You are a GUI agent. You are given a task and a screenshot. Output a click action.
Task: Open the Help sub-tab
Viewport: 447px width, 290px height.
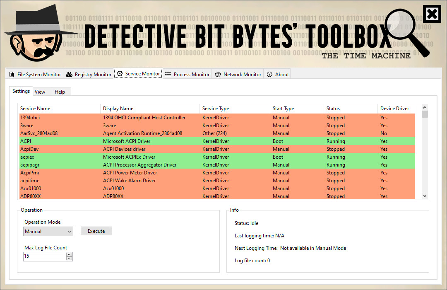tap(60, 92)
